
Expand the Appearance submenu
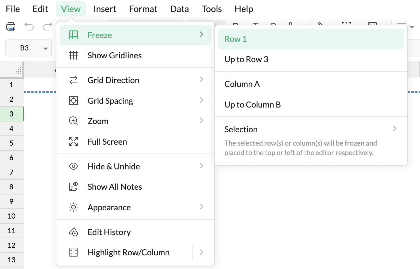135,207
